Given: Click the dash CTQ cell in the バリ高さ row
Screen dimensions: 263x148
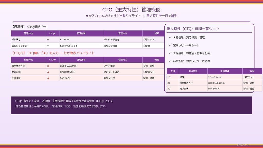Looking at the screenshot, I should tap(53, 40).
